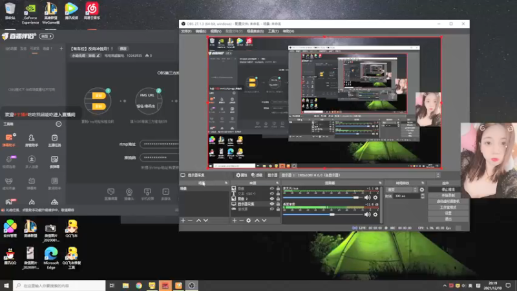This screenshot has height=291, width=517.
Task: Open the 编辑(E) menu in OBS
Action: [201, 31]
